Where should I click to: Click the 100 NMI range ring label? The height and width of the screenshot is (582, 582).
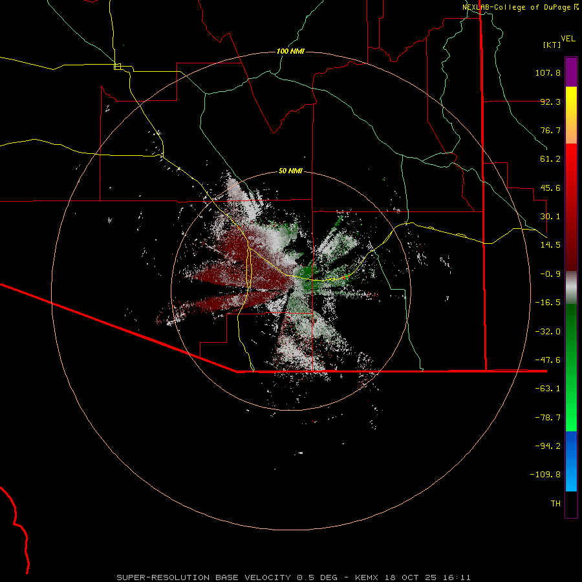tap(290, 51)
